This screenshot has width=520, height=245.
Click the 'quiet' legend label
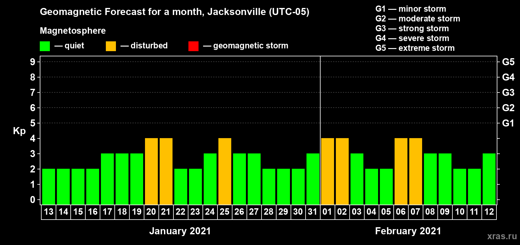74,46
